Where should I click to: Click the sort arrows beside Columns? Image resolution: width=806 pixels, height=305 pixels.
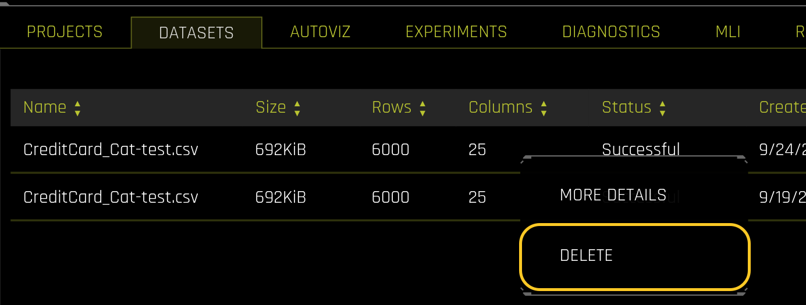[544, 108]
